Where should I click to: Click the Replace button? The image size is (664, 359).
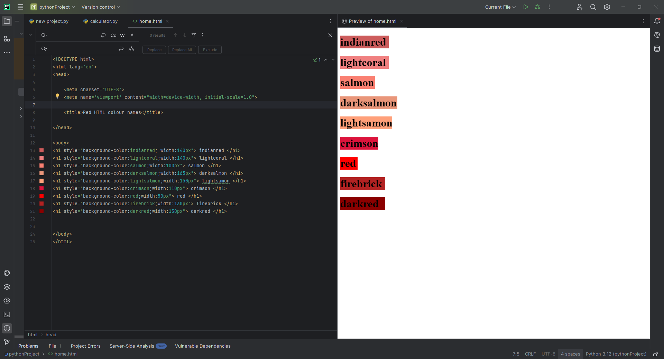154,50
